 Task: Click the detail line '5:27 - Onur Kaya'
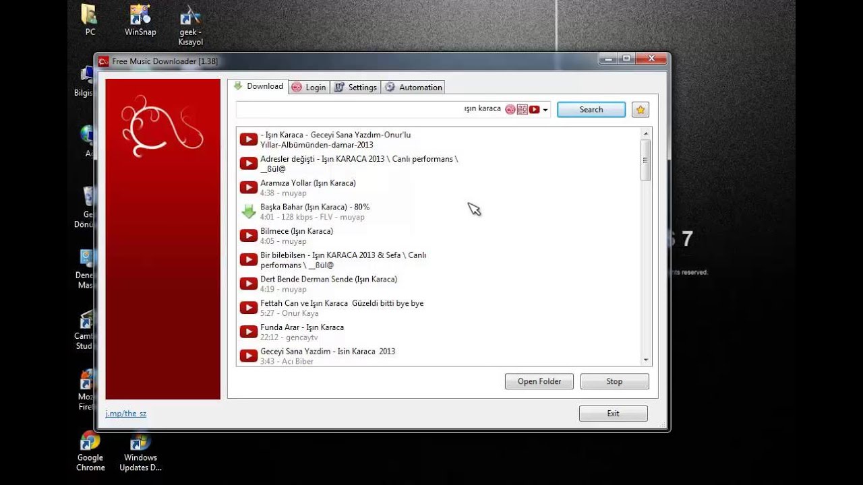tap(289, 313)
